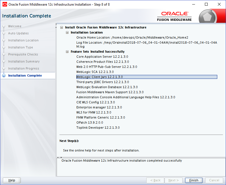This screenshot has height=185, width=226.
Task: Select WebLogic Evaluation Database row
Action: pos(107,87)
